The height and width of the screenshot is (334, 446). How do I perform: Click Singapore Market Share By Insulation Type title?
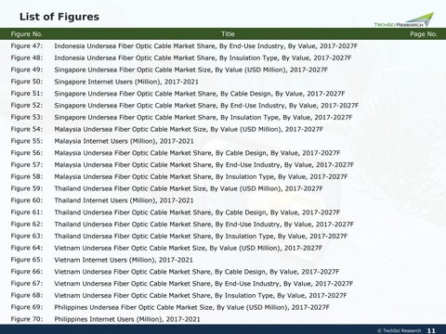click(203, 117)
